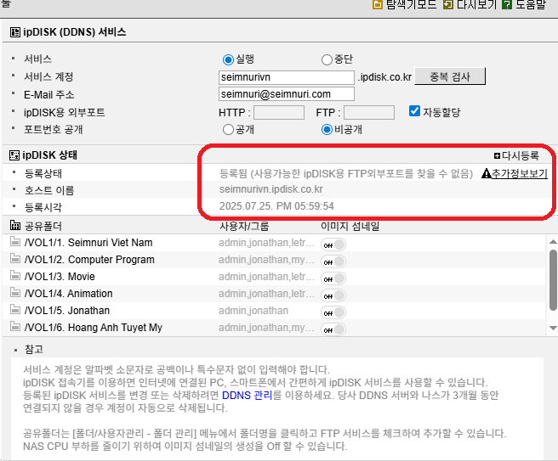Click the 도움말 label
Viewport: 558px width, 461px height.
pyautogui.click(x=531, y=4)
